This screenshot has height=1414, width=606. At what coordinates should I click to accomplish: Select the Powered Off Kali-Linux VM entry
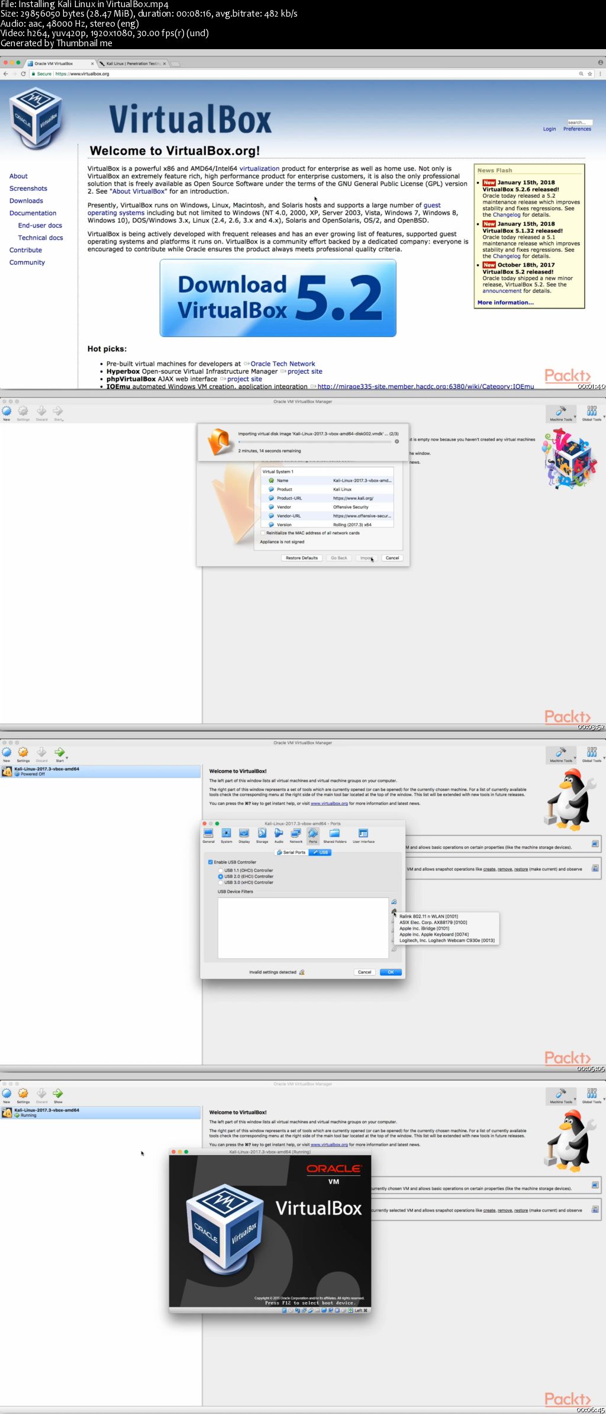[101, 771]
